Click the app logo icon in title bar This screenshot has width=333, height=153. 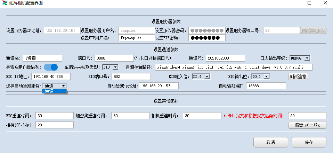4,3
